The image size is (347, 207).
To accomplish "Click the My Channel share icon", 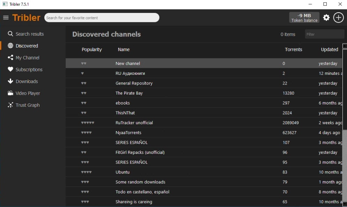I will pos(10,57).
